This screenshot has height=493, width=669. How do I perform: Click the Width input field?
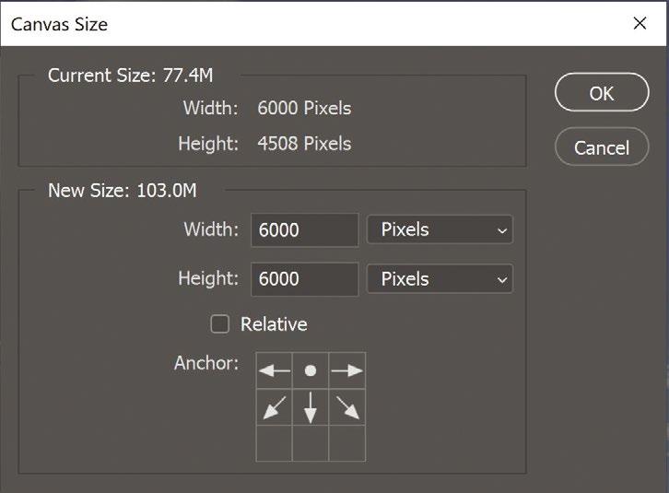pos(304,230)
